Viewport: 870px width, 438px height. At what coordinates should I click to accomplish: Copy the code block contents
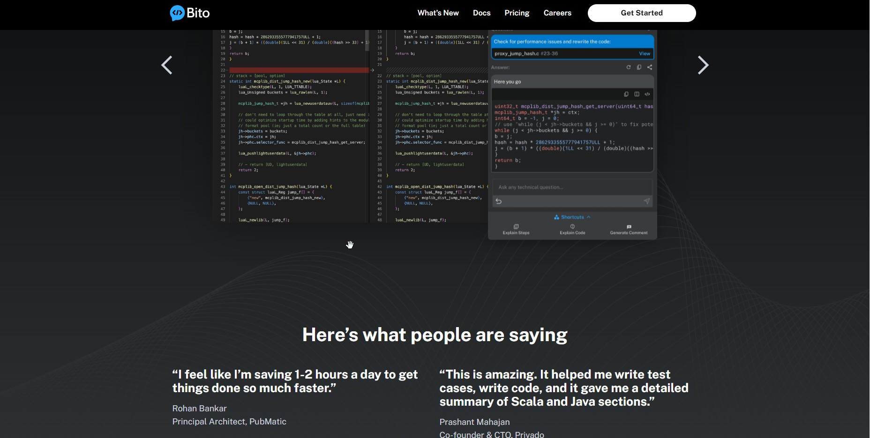(x=626, y=94)
